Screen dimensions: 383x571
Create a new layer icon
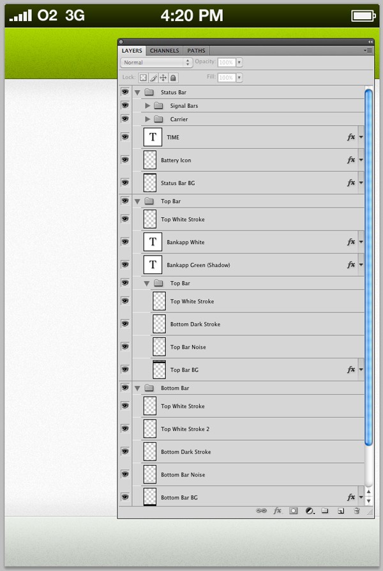pyautogui.click(x=341, y=511)
